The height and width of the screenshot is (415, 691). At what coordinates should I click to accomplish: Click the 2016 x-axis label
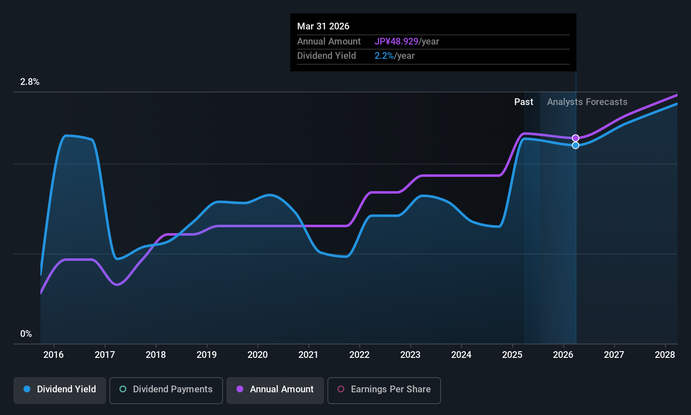tap(53, 355)
